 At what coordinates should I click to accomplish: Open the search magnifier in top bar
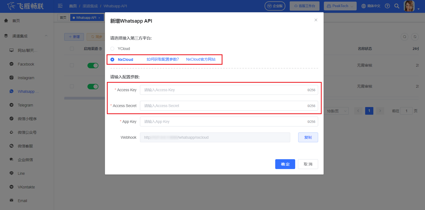click(397, 6)
